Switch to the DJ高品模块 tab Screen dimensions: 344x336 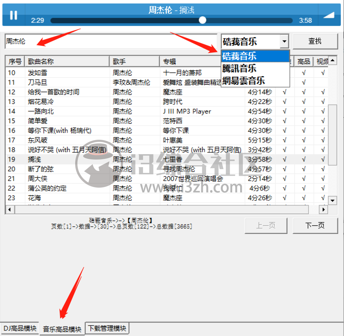[20, 328]
